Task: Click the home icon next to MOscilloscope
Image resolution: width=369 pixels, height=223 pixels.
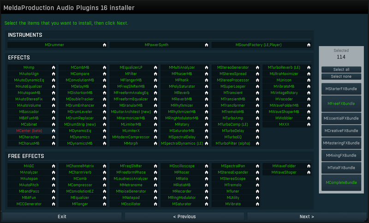Action: [x=206, y=166]
